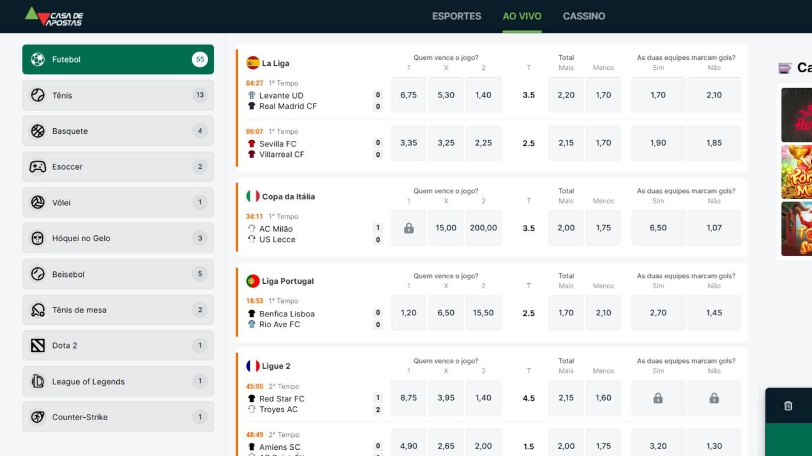Click the Counter-Strike icon
Screen dimensions: 812x456
click(38, 417)
